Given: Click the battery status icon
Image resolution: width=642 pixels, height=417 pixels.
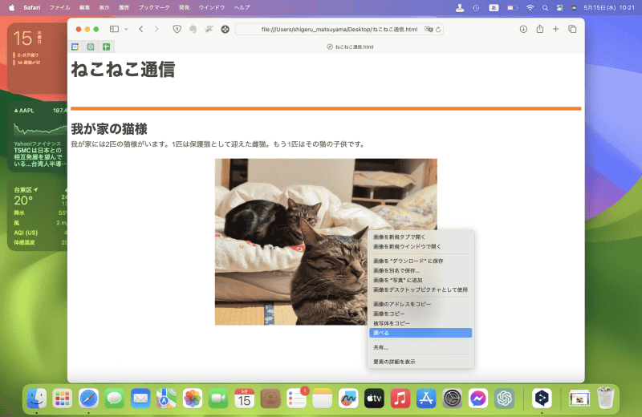Looking at the screenshot, I should 512,7.
